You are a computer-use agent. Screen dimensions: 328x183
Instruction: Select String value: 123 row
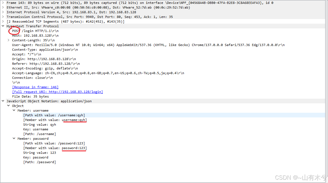pyautogui.click(x=39, y=153)
